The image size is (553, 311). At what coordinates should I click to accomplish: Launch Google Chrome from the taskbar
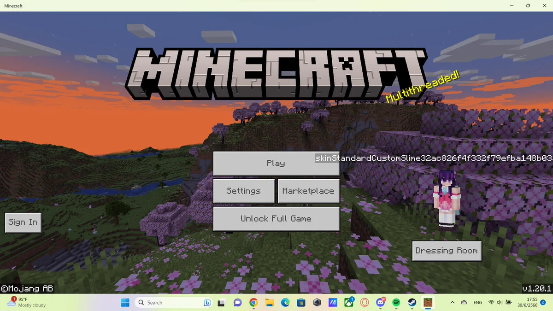[253, 302]
